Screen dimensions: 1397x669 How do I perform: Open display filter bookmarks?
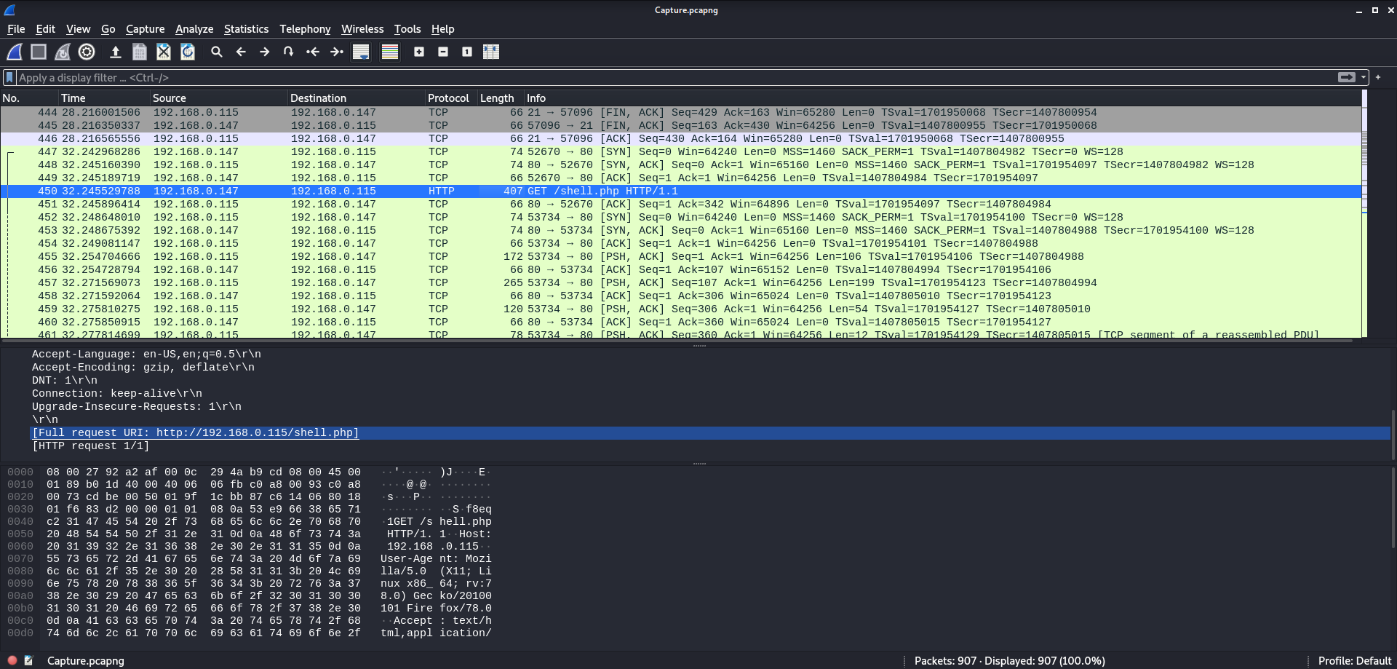point(9,77)
